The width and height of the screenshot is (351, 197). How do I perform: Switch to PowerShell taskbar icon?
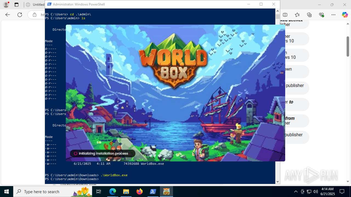[153, 192]
